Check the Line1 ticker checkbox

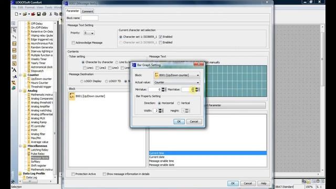coord(85,68)
